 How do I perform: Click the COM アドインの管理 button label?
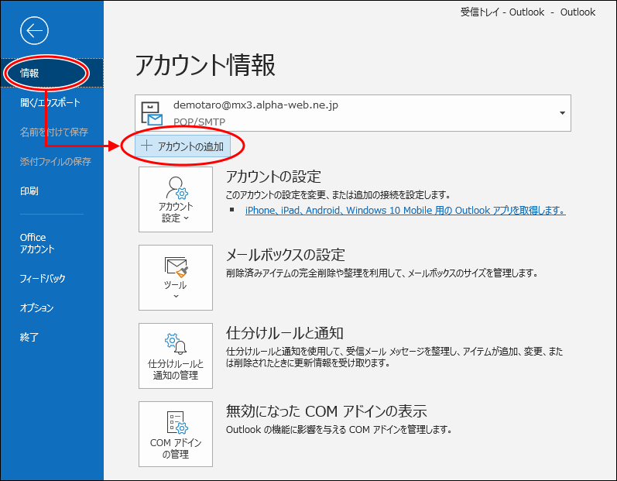[176, 448]
